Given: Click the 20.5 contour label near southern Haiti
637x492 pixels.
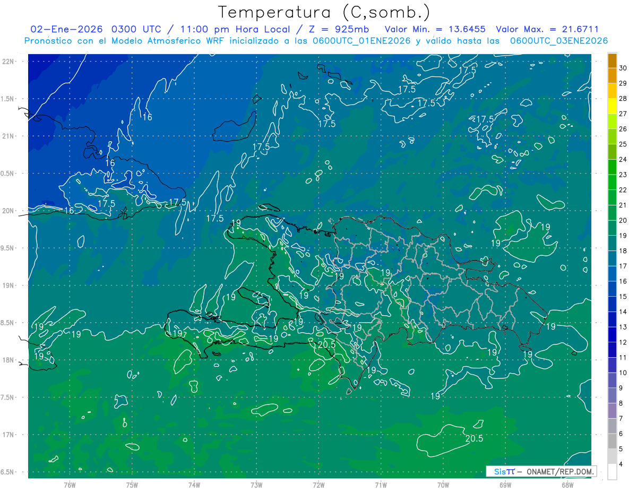Looking at the screenshot, I should coord(326,344).
